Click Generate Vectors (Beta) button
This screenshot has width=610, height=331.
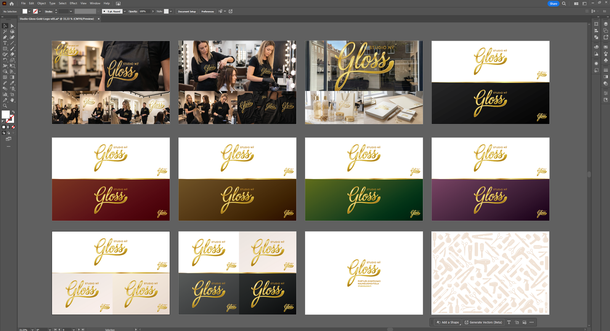tap(483, 322)
